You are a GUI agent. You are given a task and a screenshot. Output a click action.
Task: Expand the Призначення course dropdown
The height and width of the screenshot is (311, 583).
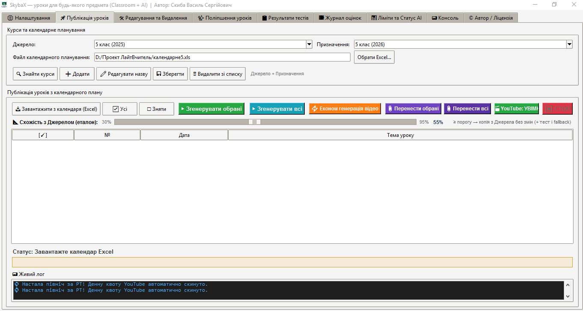(569, 44)
